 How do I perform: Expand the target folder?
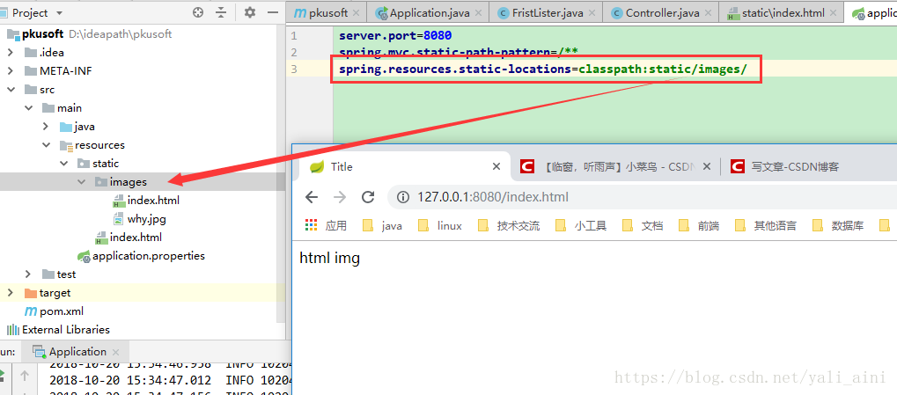click(x=11, y=293)
